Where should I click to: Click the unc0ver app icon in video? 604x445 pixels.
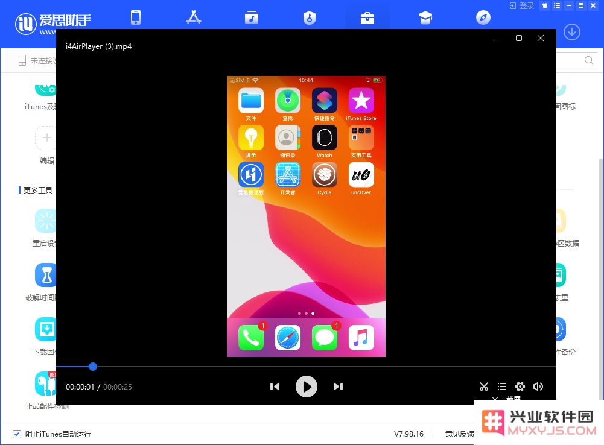[361, 174]
